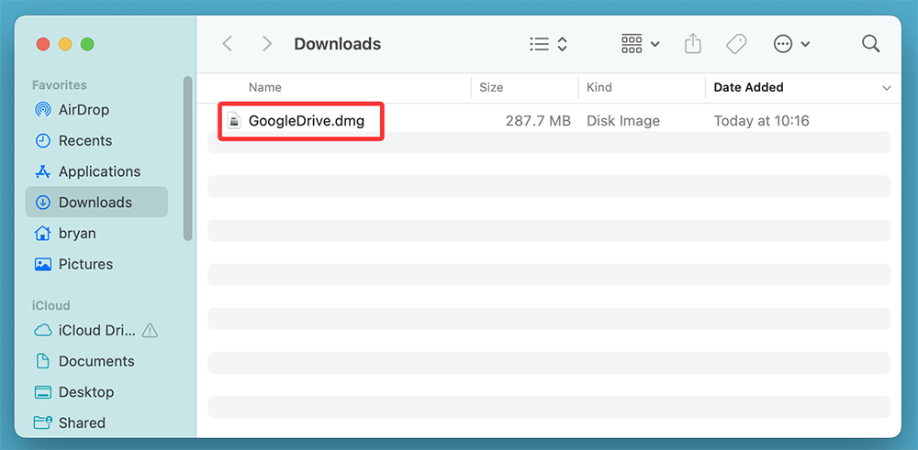The width and height of the screenshot is (918, 450).
Task: Sort by the Date Added column
Action: tap(748, 88)
